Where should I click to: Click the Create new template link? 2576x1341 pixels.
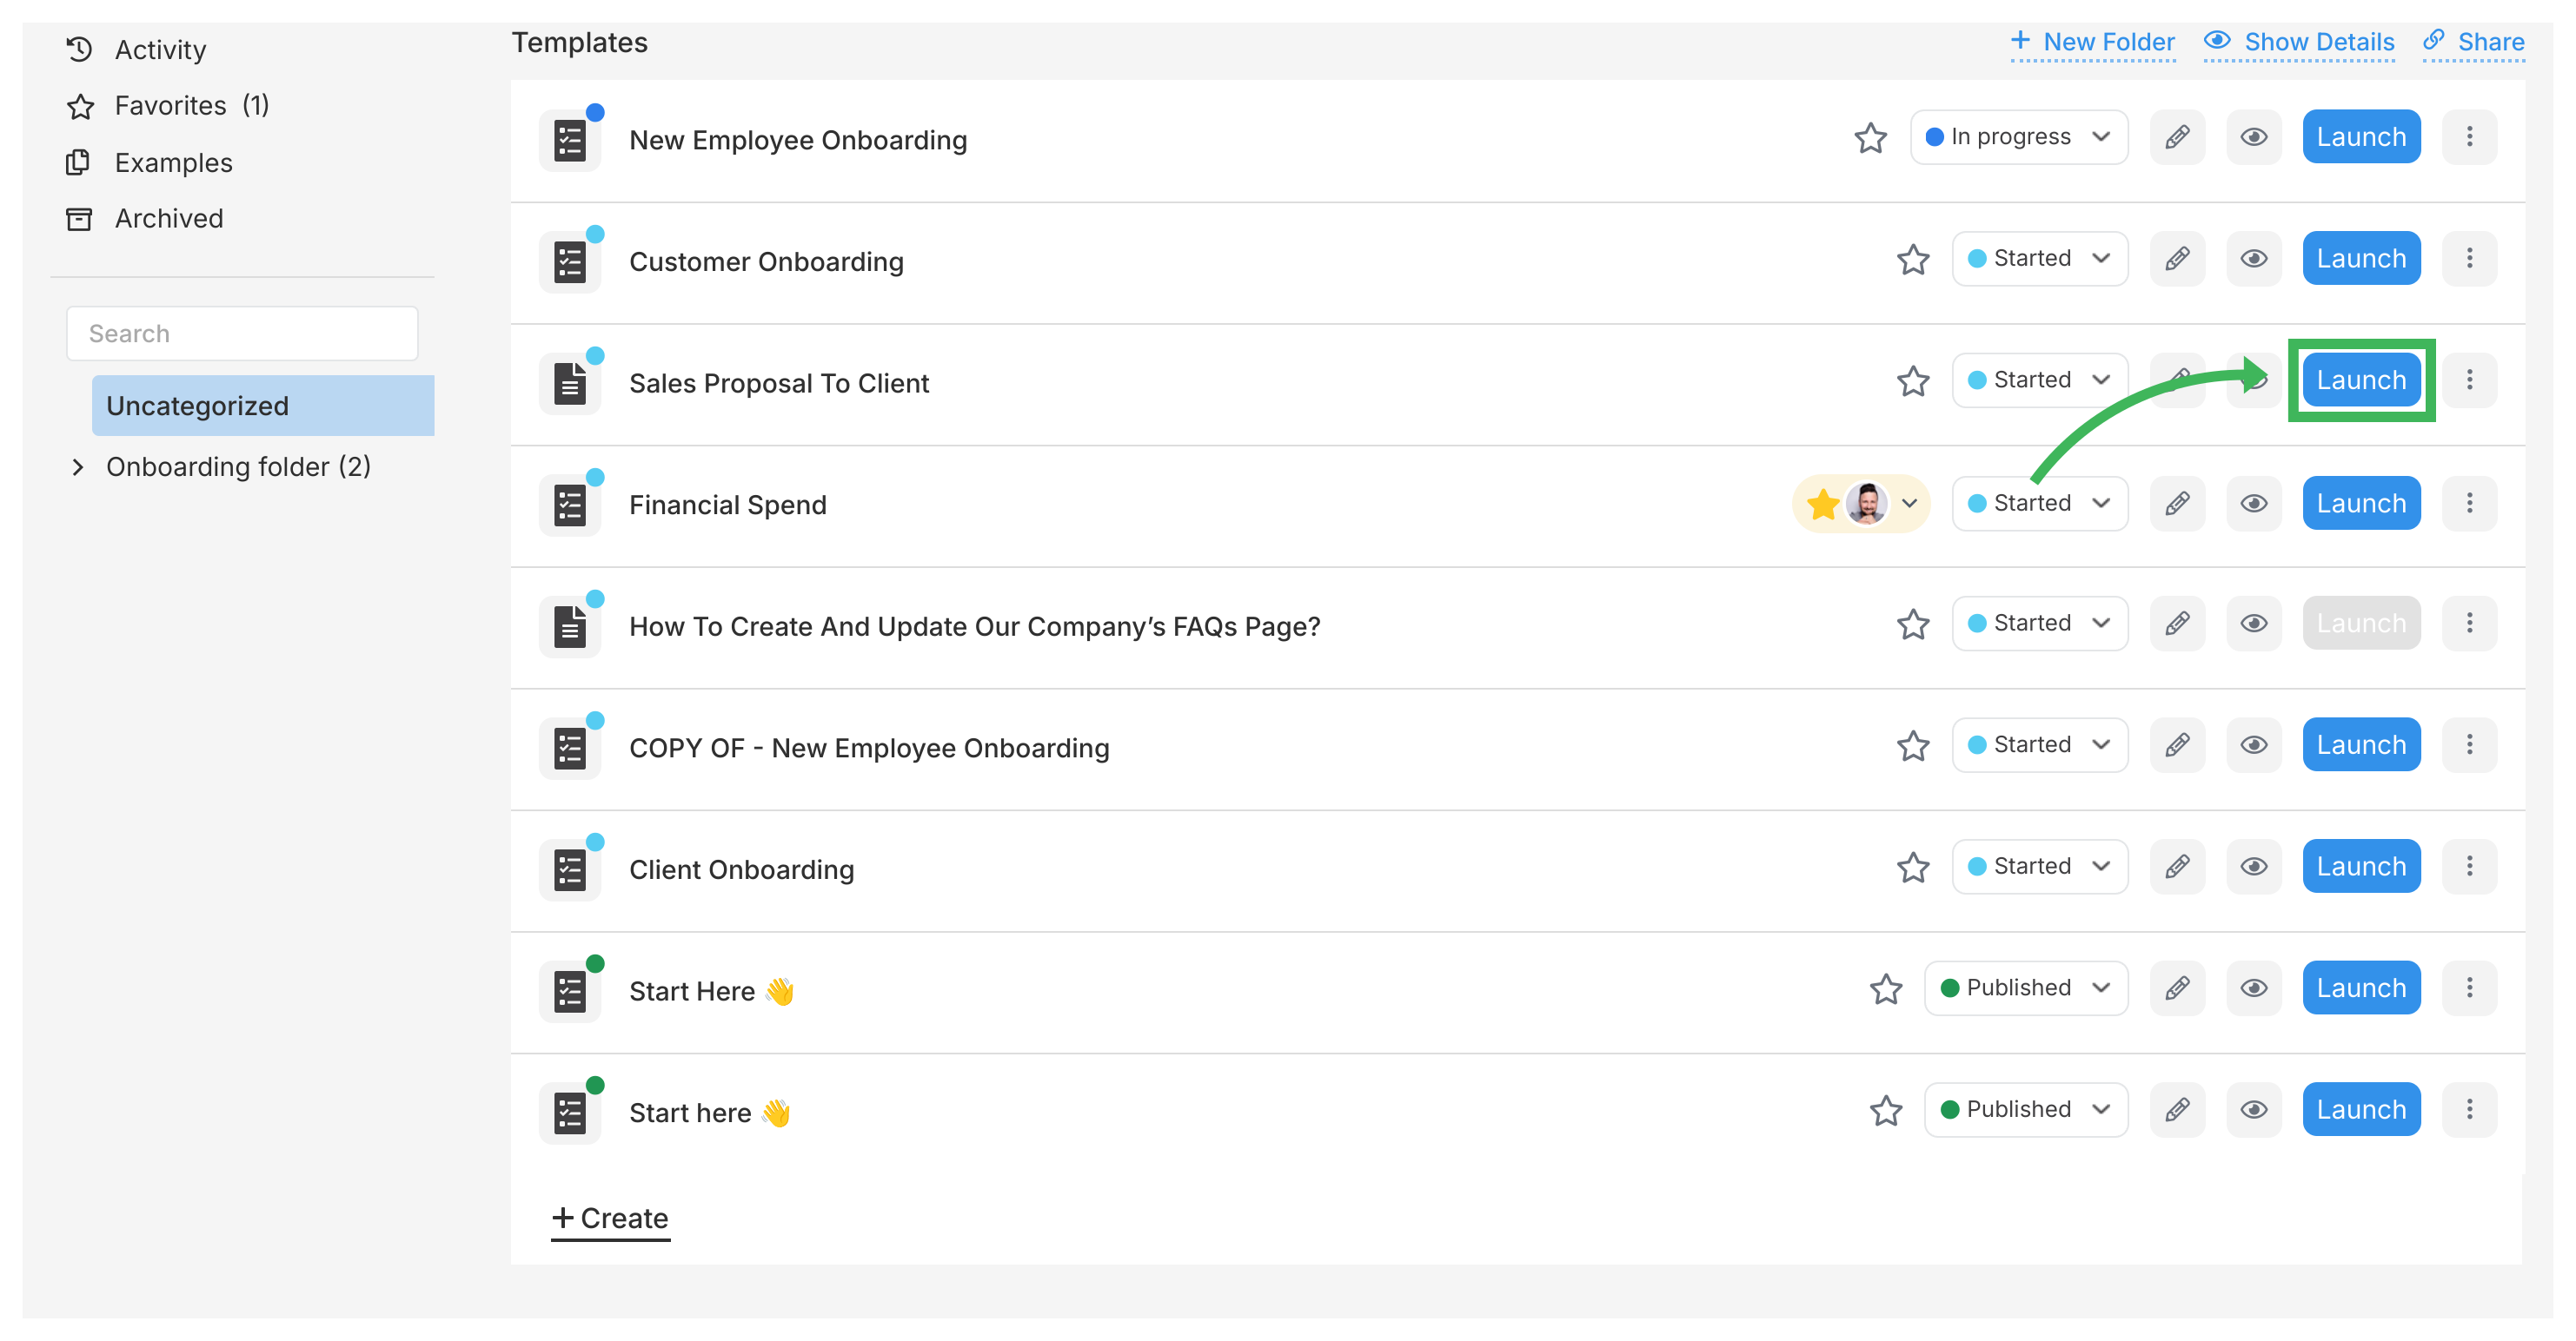[610, 1217]
